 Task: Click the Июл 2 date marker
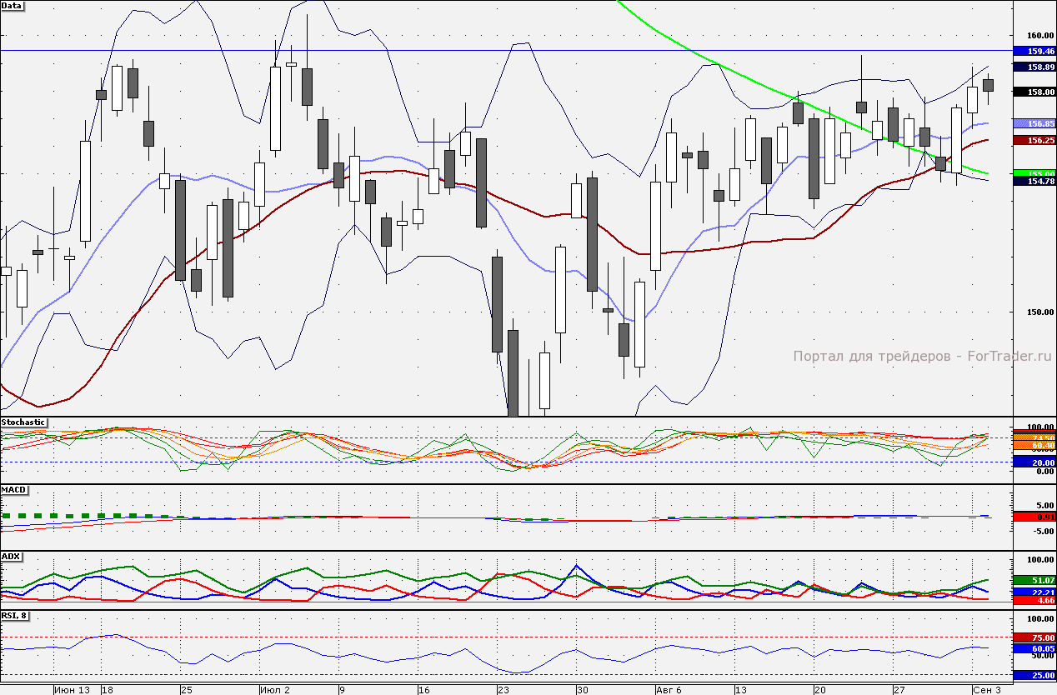(x=275, y=690)
